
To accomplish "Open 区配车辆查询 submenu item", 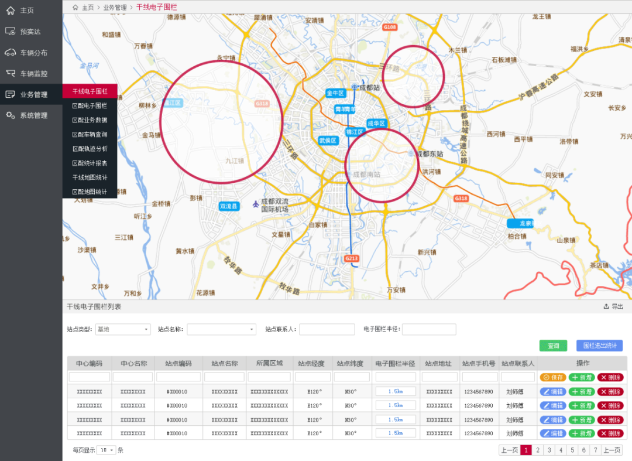I will 90,134.
